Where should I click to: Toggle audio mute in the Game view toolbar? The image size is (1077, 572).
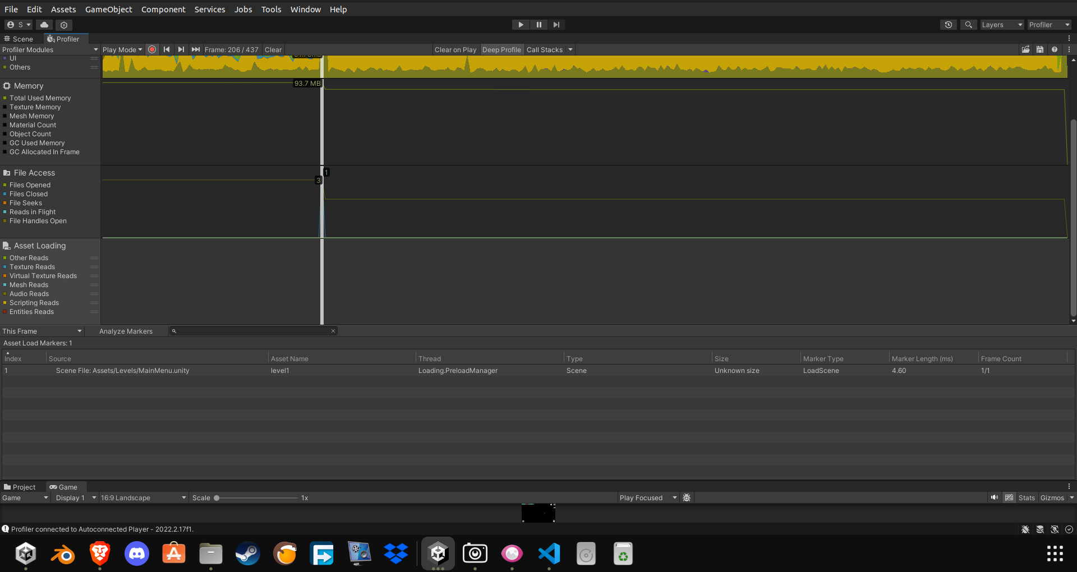[995, 497]
